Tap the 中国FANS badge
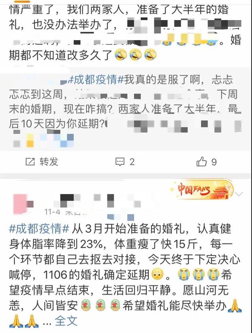The height and width of the screenshot is (333, 252). 202,189
